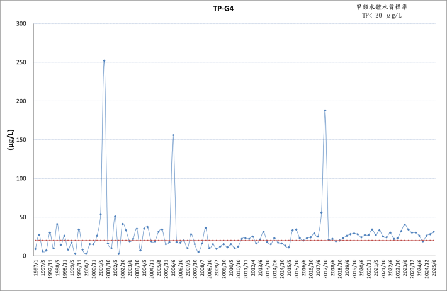
Task: Select x-axis label 1997/1
Action: [x=36, y=268]
